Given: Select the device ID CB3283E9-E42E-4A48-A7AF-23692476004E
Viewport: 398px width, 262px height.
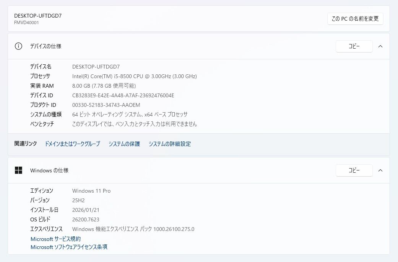Looking at the screenshot, I should (x=123, y=95).
